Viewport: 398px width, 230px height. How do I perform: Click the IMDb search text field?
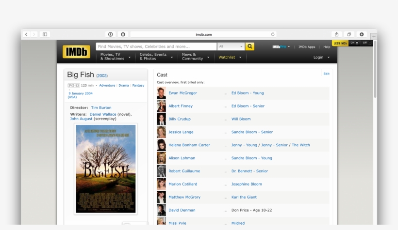click(x=156, y=46)
